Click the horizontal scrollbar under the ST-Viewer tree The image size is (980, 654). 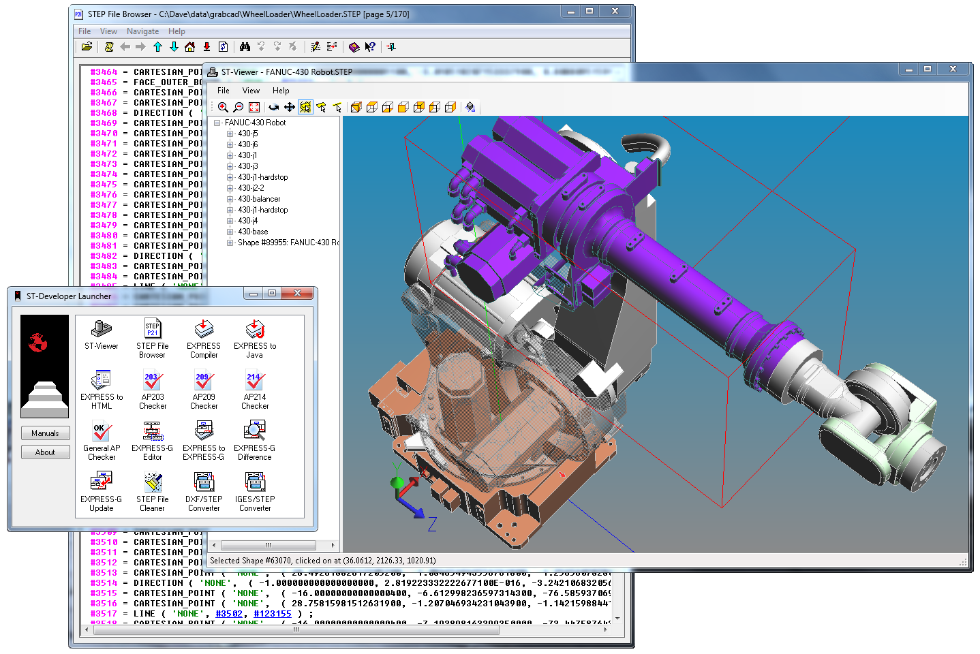273,545
